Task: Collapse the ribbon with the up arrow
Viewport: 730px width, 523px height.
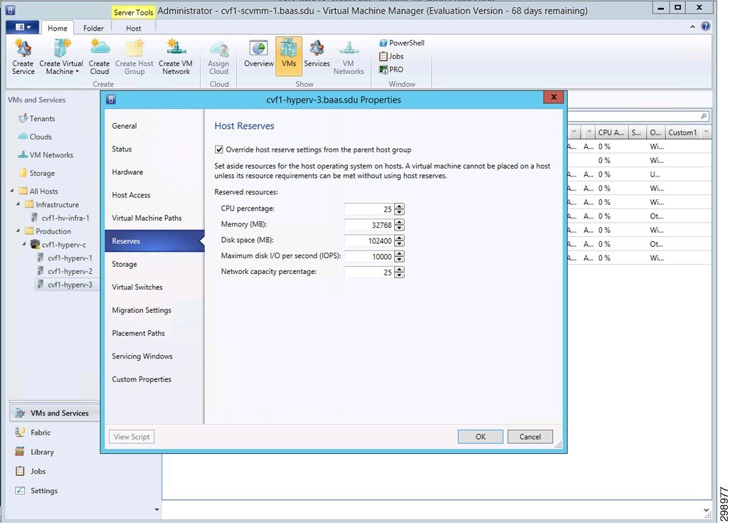Action: point(692,27)
